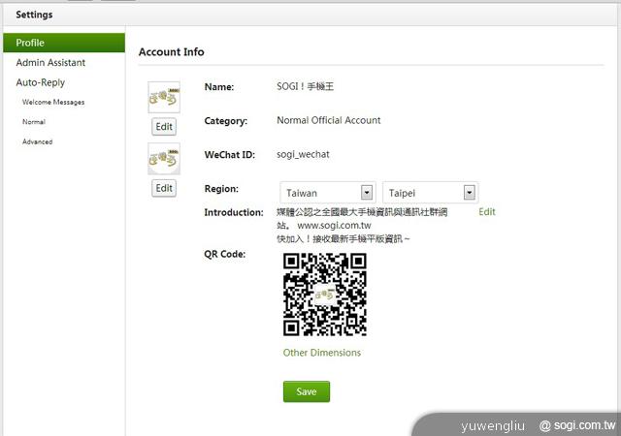The height and width of the screenshot is (436, 621).
Task: Click the www.sogi.com.tw introduction text
Action: point(334,226)
